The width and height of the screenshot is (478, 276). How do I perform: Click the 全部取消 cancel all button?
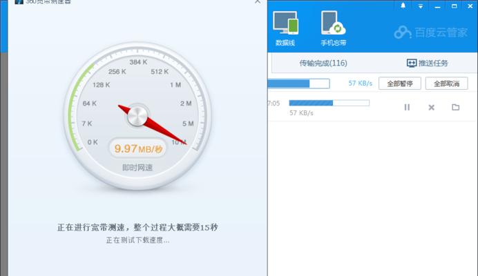[447, 83]
